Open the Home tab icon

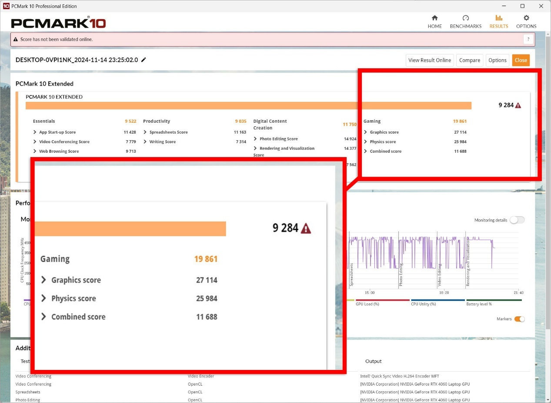[x=434, y=18]
